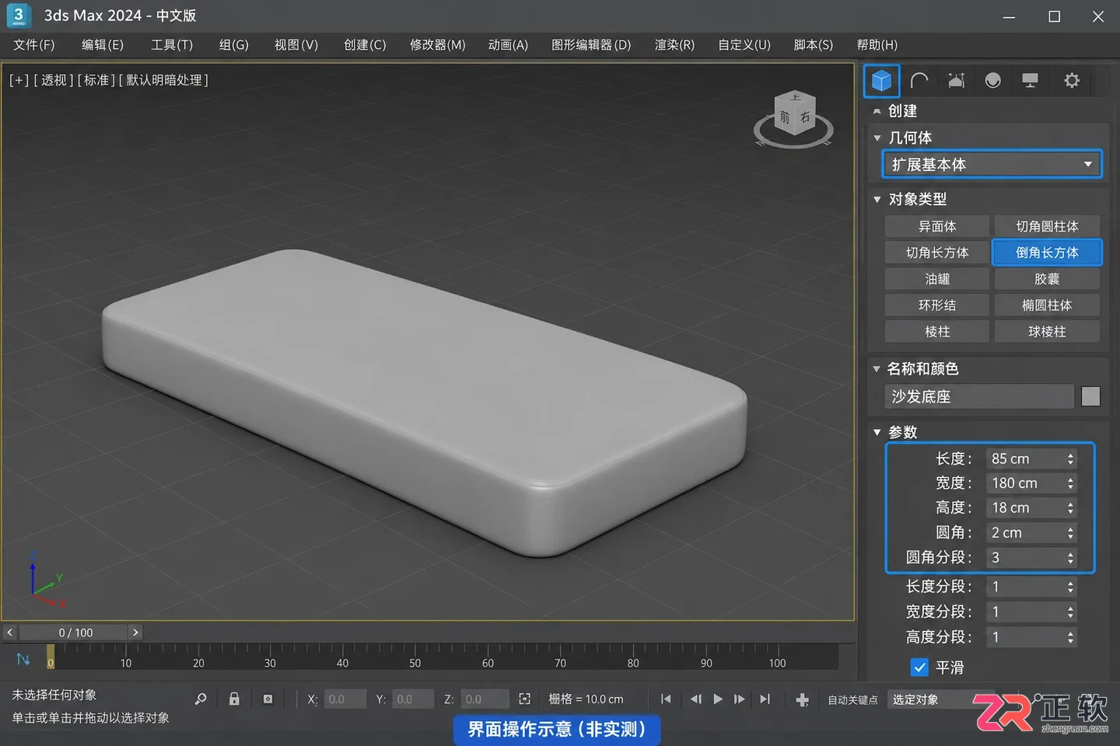
Task: Open the 修改器(M) menu
Action: 438,45
